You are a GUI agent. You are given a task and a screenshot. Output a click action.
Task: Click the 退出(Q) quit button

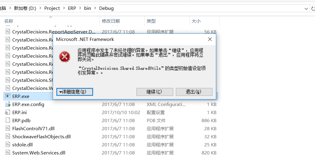click(194, 92)
